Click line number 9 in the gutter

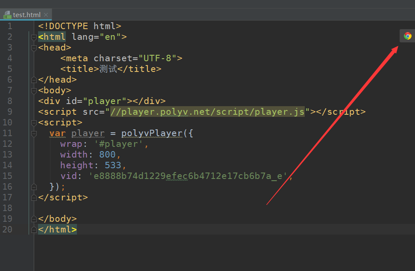click(10, 112)
